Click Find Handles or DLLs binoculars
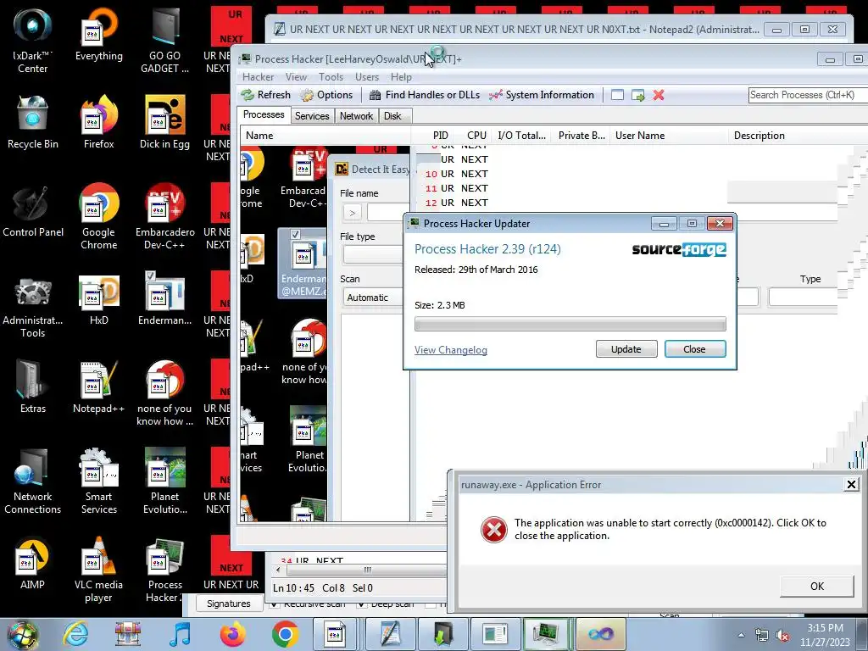Image resolution: width=868 pixels, height=651 pixels. (x=375, y=95)
